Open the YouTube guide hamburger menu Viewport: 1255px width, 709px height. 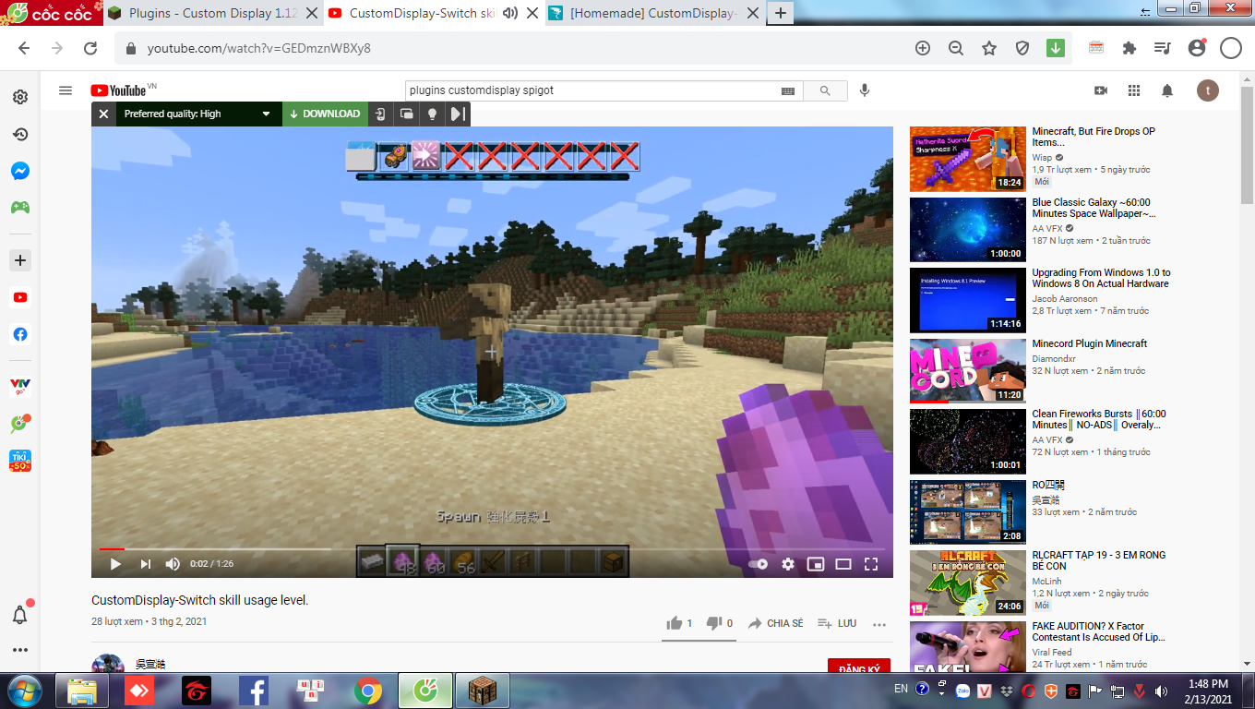[66, 90]
